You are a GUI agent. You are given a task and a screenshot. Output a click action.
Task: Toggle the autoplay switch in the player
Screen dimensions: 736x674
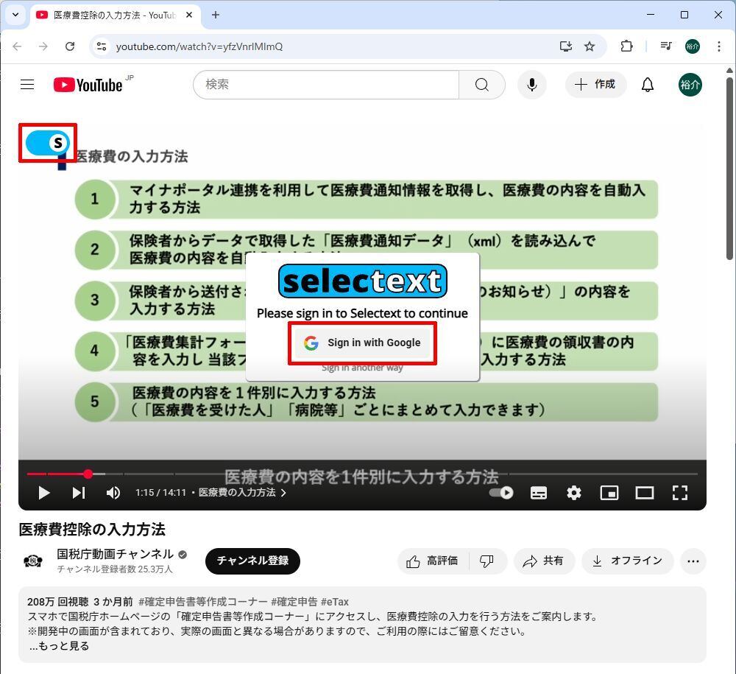(501, 493)
